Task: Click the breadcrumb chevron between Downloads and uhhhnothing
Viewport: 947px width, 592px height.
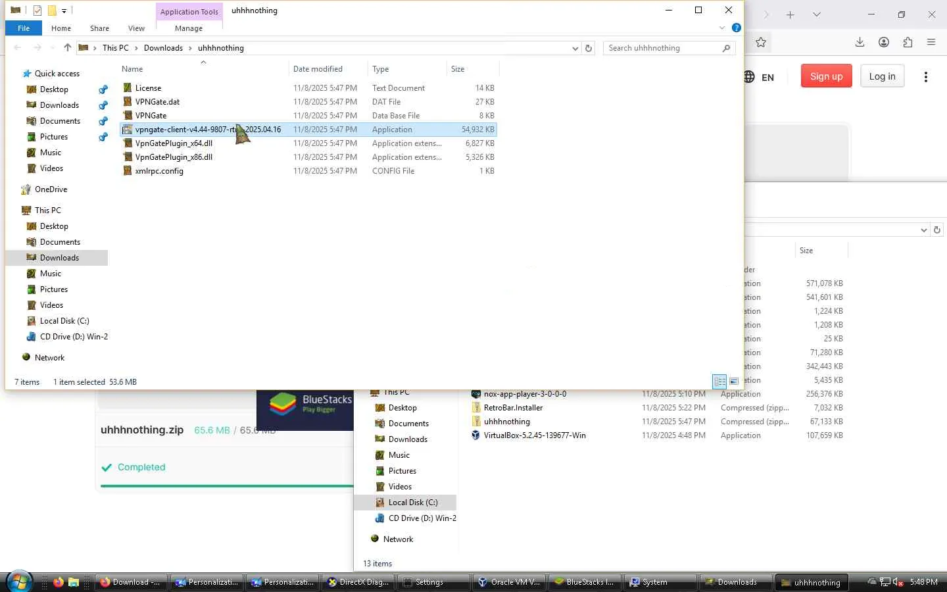Action: 191,48
